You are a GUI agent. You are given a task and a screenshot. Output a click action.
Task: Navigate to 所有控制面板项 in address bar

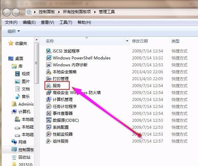point(77,12)
